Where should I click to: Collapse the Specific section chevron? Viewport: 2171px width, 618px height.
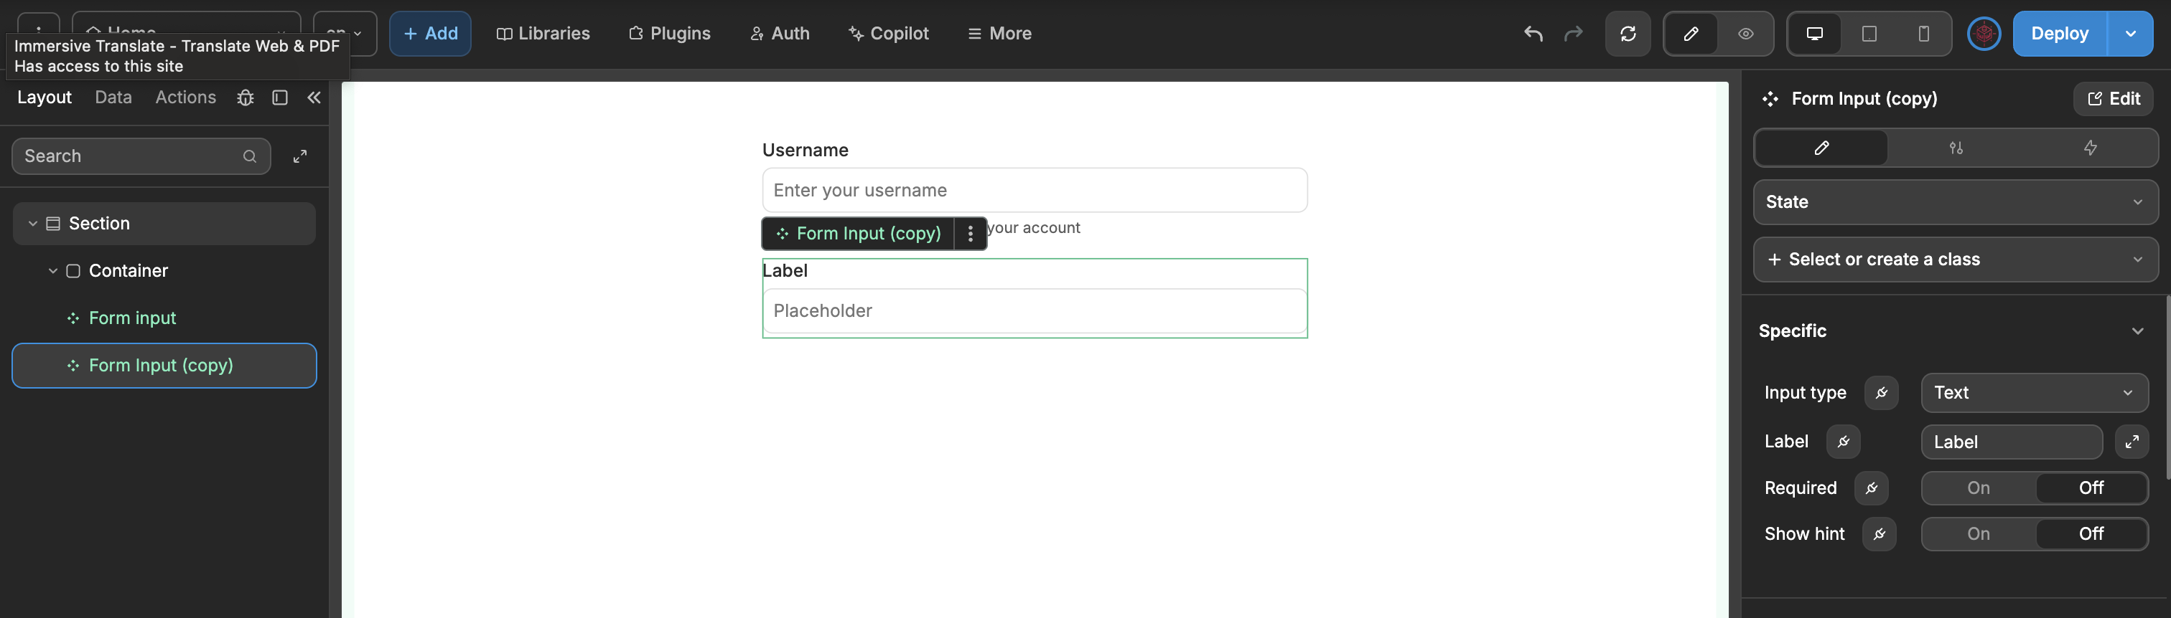click(x=2137, y=331)
